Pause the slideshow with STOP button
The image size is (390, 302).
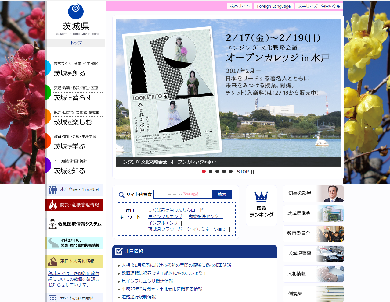click(245, 172)
